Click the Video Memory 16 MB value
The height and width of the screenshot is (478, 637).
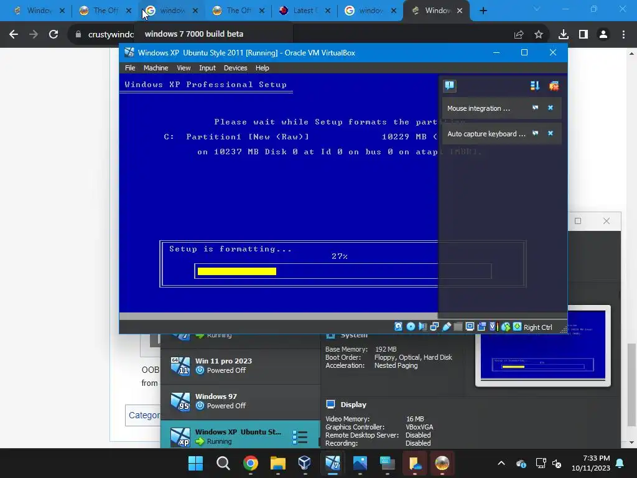pyautogui.click(x=415, y=419)
